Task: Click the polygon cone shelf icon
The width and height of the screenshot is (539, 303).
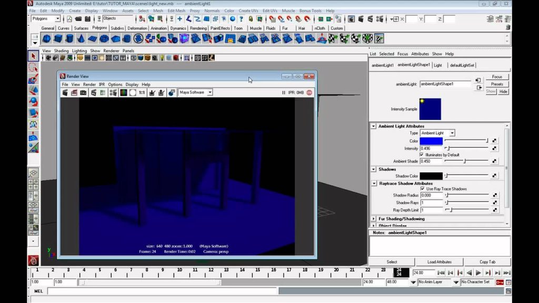Action: point(81,38)
